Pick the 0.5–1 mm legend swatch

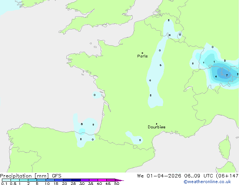[15, 180]
